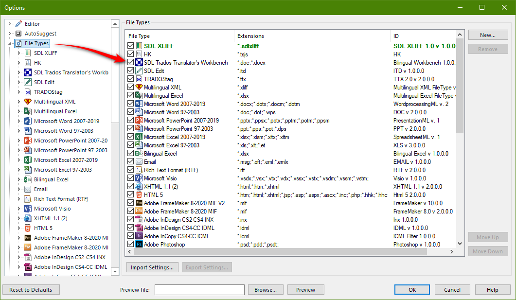Uncheck the SDL XLIFF file type checkbox
516x300 pixels.
131,45
